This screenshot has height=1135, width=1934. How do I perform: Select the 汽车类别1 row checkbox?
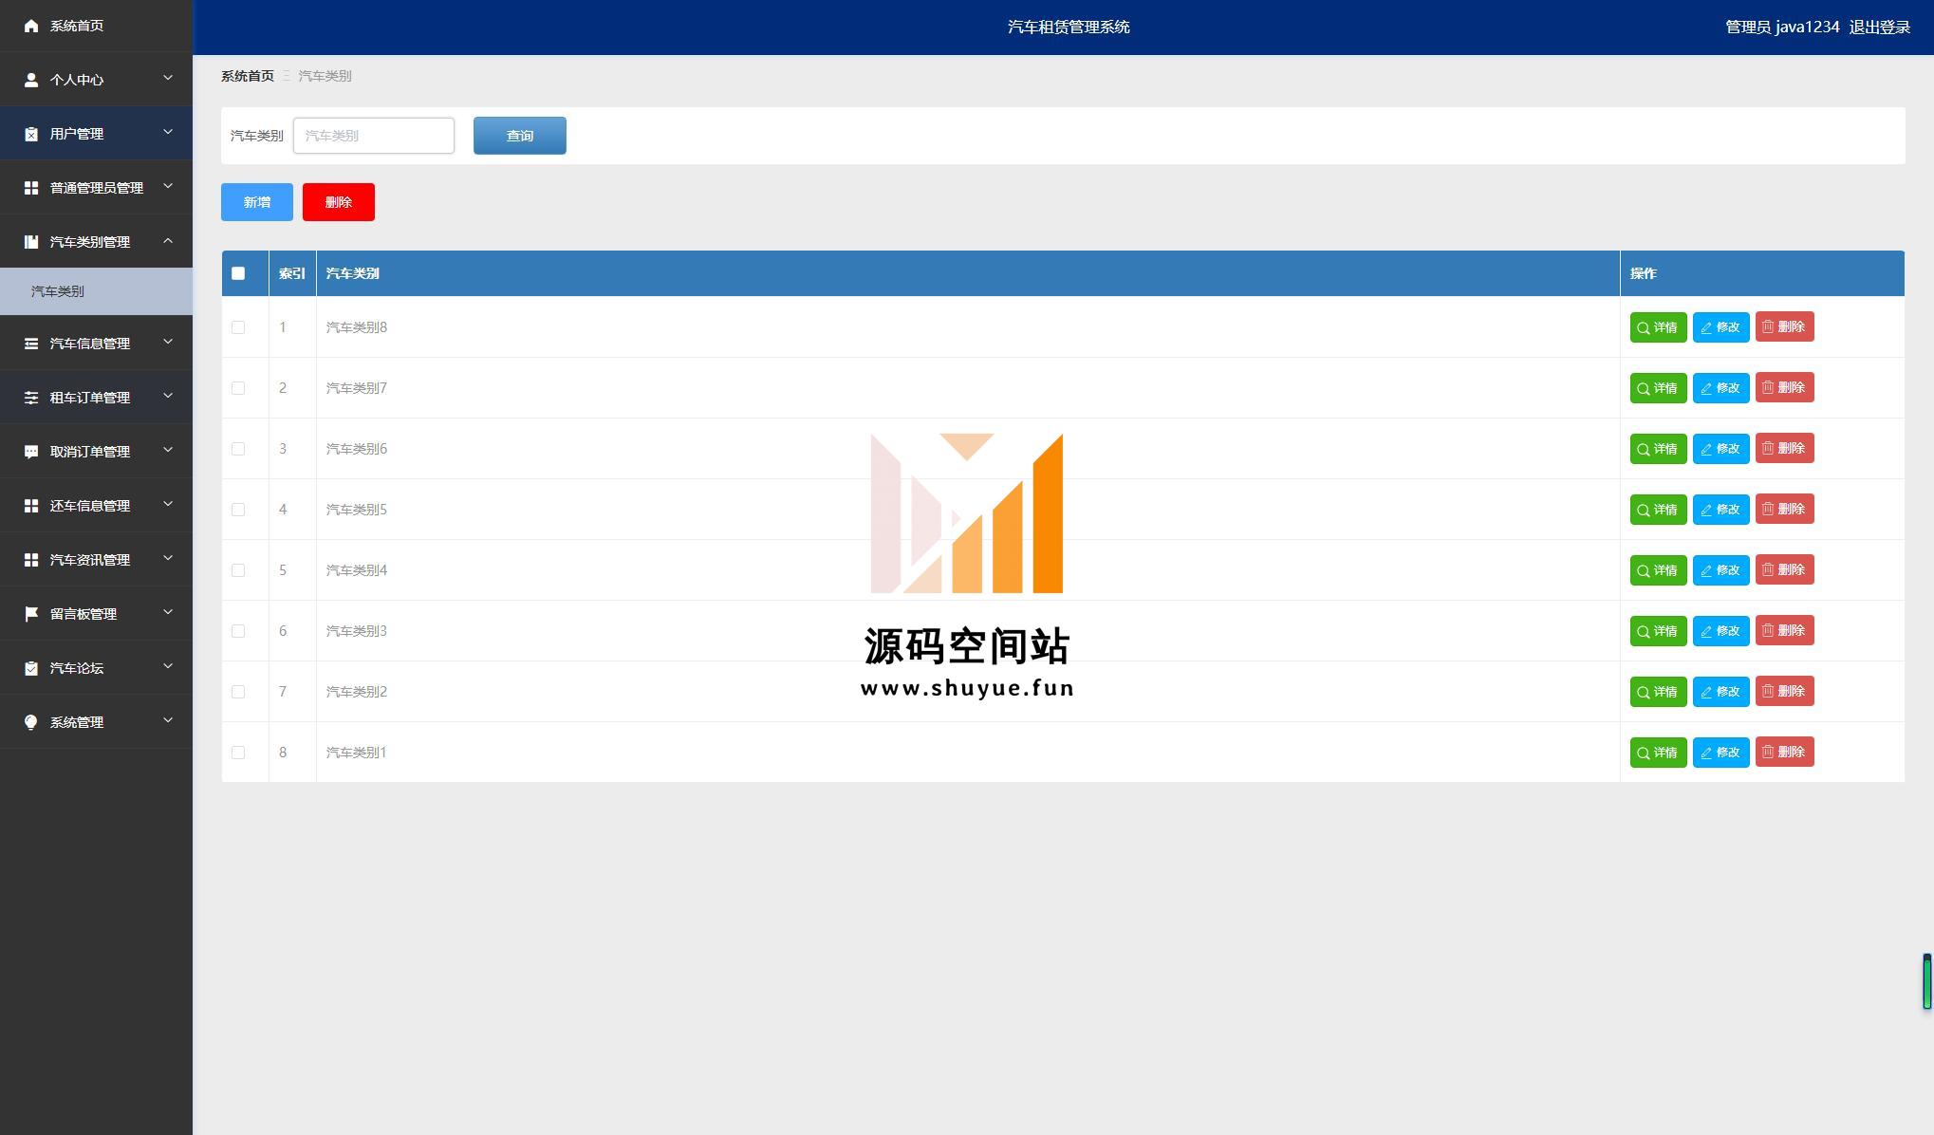coord(238,753)
